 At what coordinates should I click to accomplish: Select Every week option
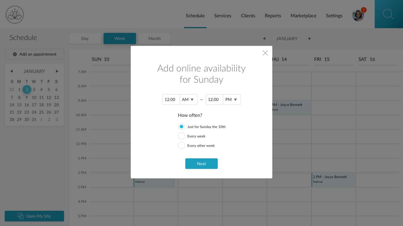point(192,136)
